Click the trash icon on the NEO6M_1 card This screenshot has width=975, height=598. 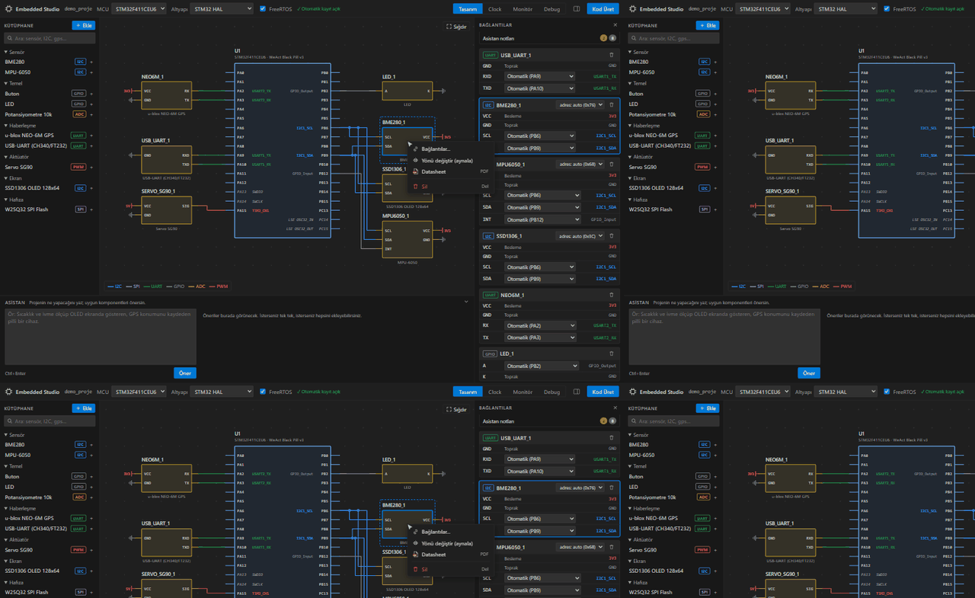tap(612, 295)
